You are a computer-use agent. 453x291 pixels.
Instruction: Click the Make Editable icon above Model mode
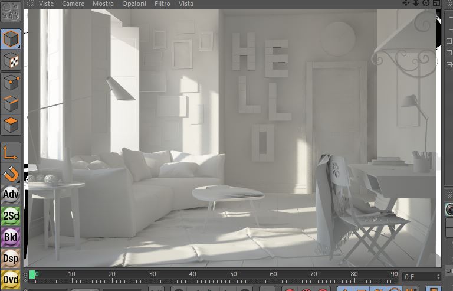11,12
